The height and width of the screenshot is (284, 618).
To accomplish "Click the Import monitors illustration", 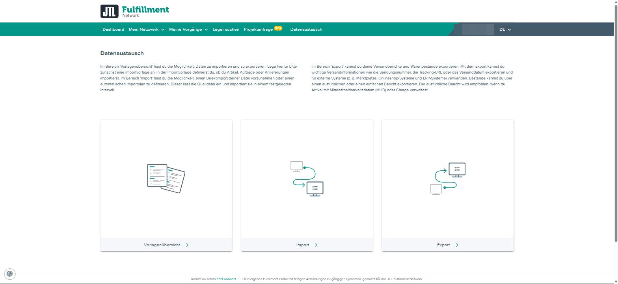I will click(307, 179).
